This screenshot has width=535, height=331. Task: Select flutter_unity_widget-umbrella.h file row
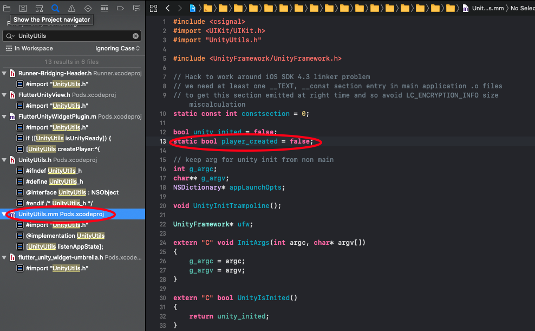pyautogui.click(x=73, y=258)
